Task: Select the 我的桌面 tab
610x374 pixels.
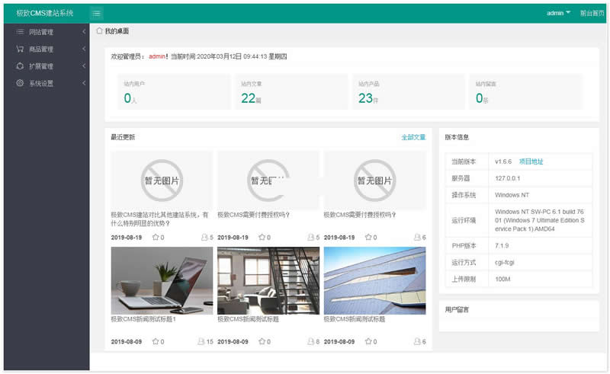Action: pyautogui.click(x=117, y=31)
